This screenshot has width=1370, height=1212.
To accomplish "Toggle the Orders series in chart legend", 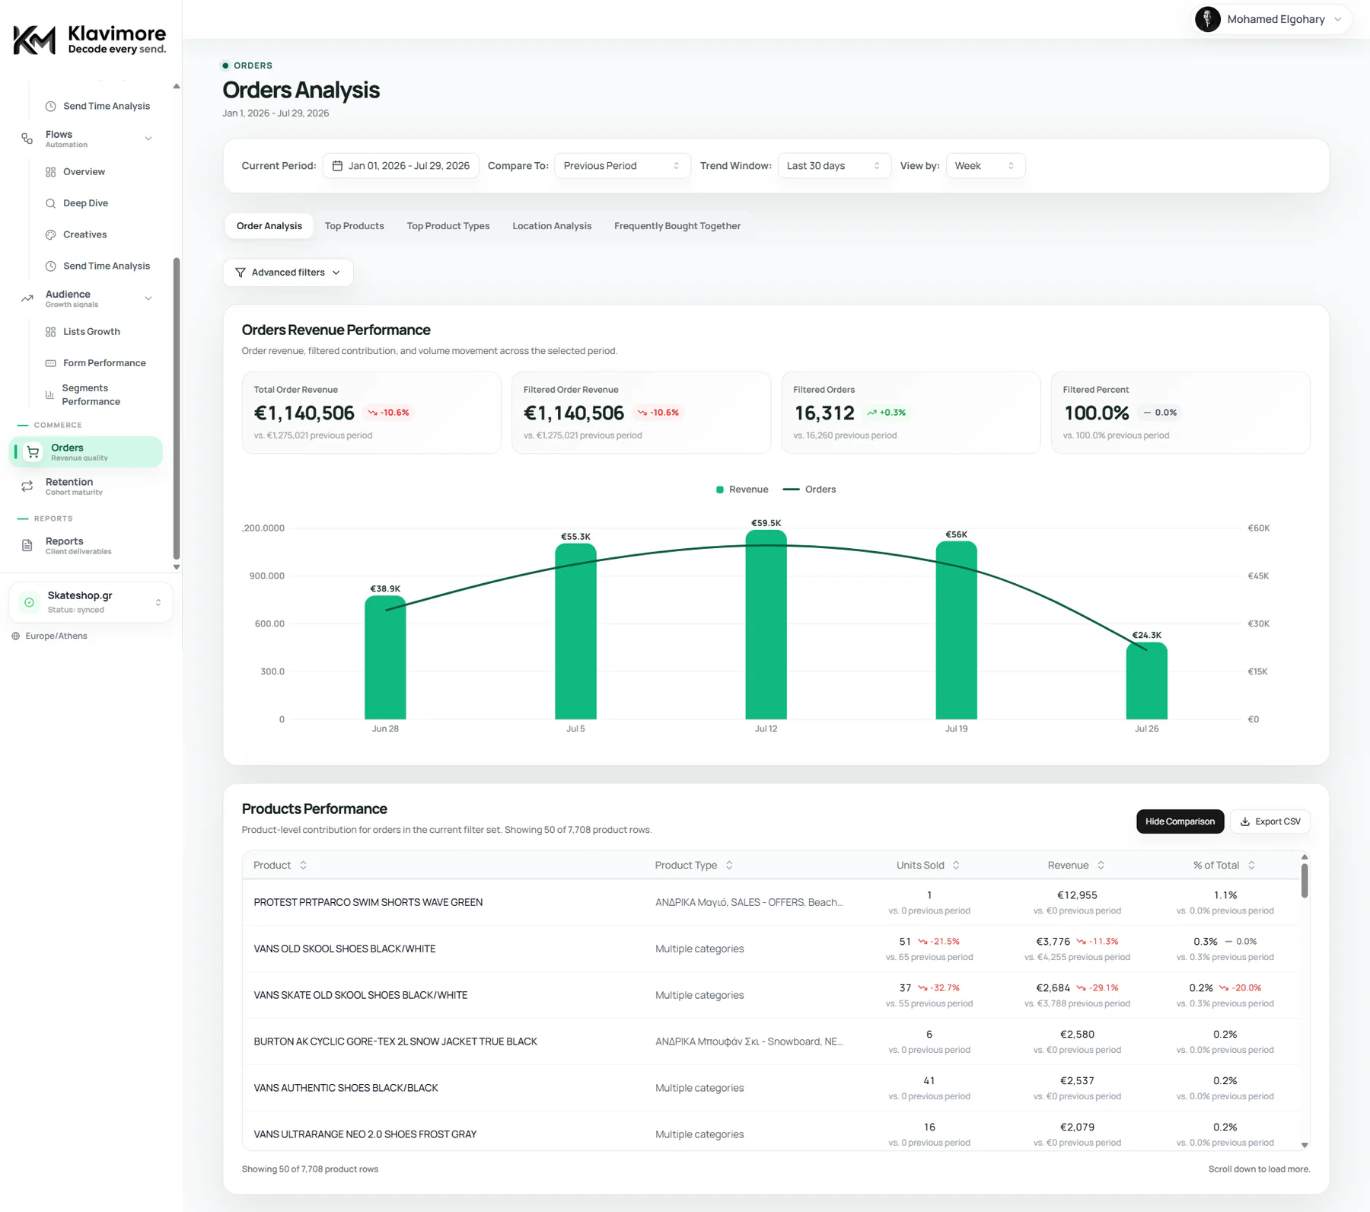I will 810,490.
